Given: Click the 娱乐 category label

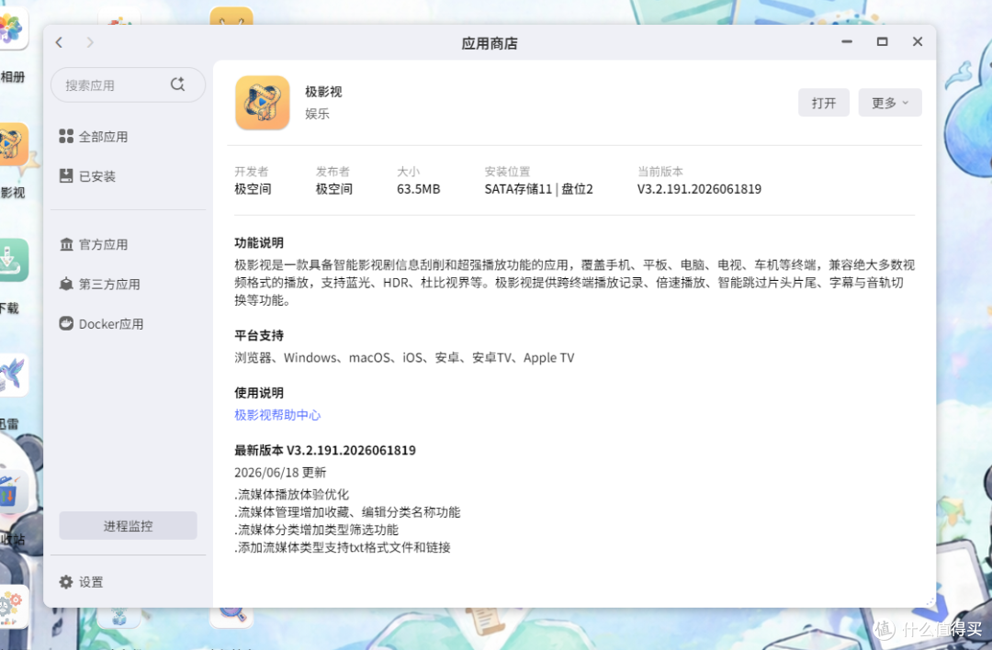Looking at the screenshot, I should (x=317, y=114).
